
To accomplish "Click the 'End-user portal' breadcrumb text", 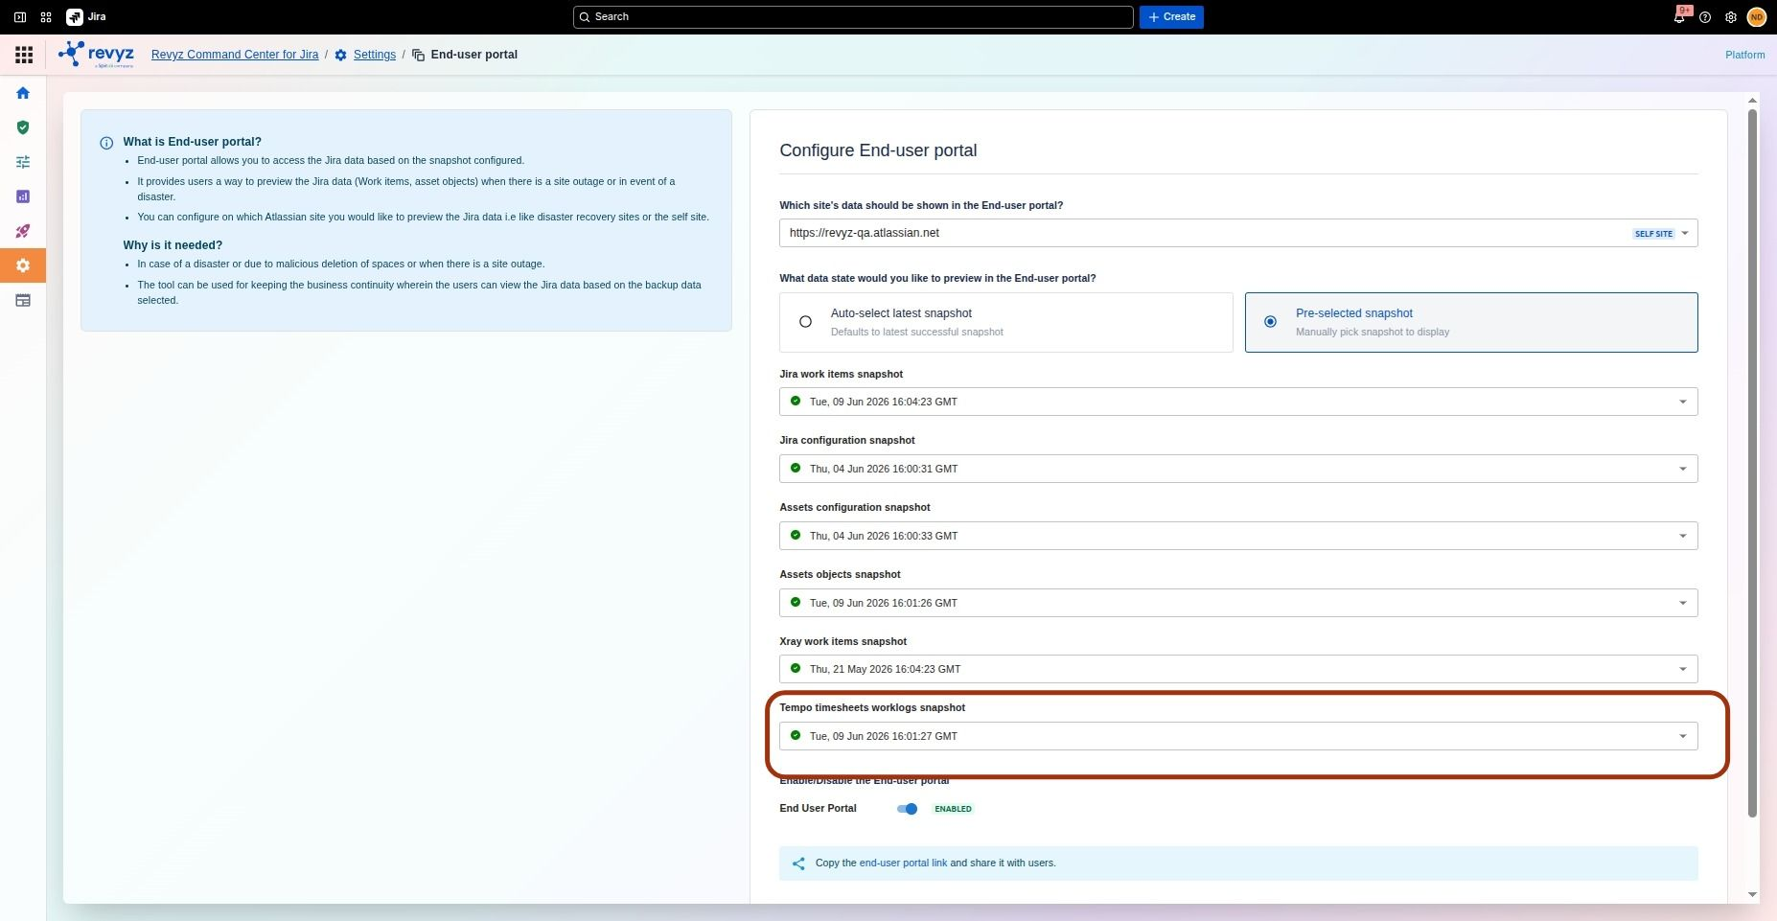I will tap(474, 55).
